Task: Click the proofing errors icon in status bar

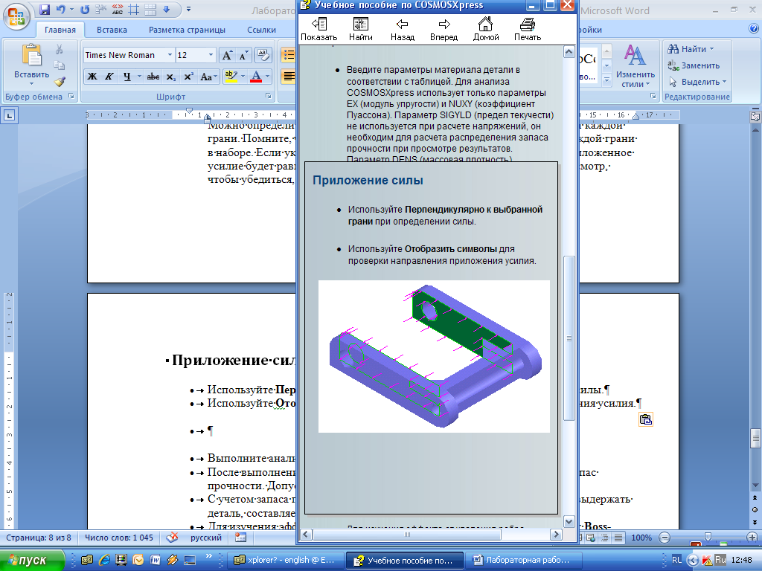Action: pos(172,538)
